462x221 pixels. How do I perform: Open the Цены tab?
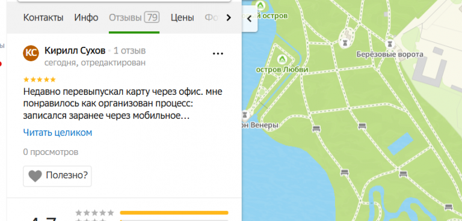[182, 18]
